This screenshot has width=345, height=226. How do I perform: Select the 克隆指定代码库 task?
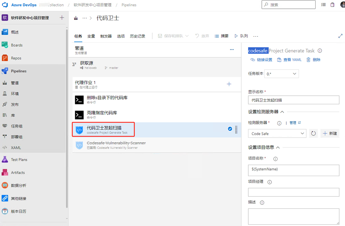tap(157, 115)
